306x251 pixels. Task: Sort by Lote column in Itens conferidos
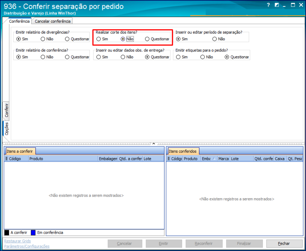tap(242, 159)
